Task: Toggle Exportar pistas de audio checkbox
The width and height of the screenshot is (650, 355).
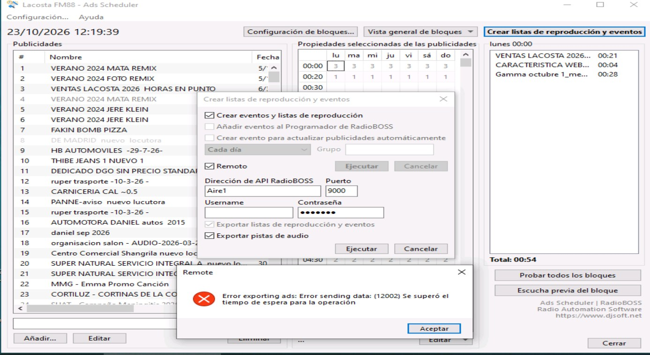Action: click(x=209, y=236)
